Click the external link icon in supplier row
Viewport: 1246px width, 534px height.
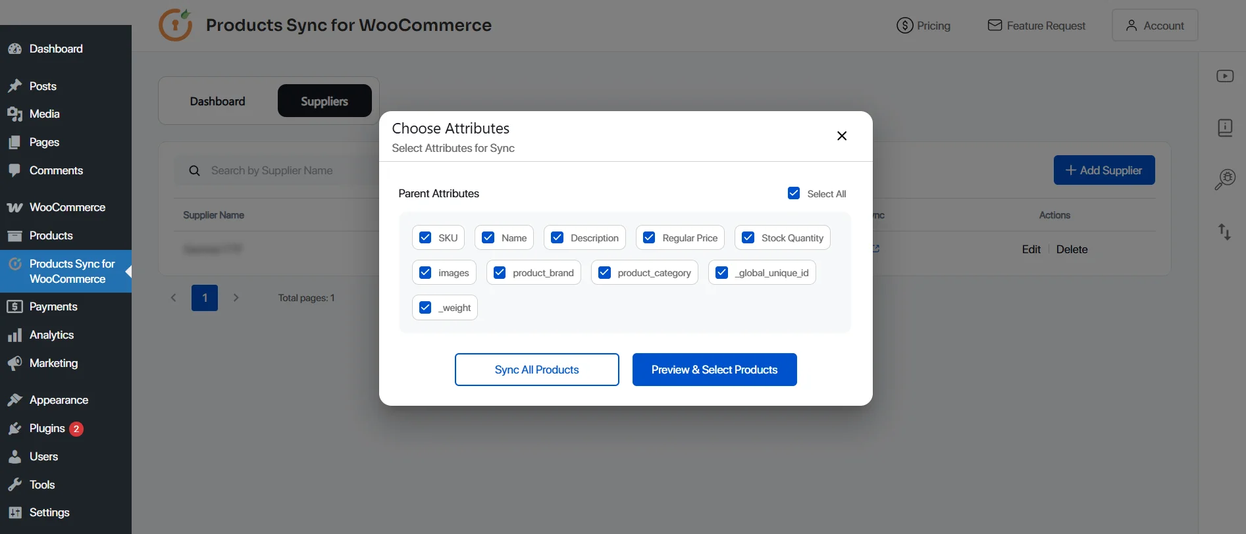876,249
